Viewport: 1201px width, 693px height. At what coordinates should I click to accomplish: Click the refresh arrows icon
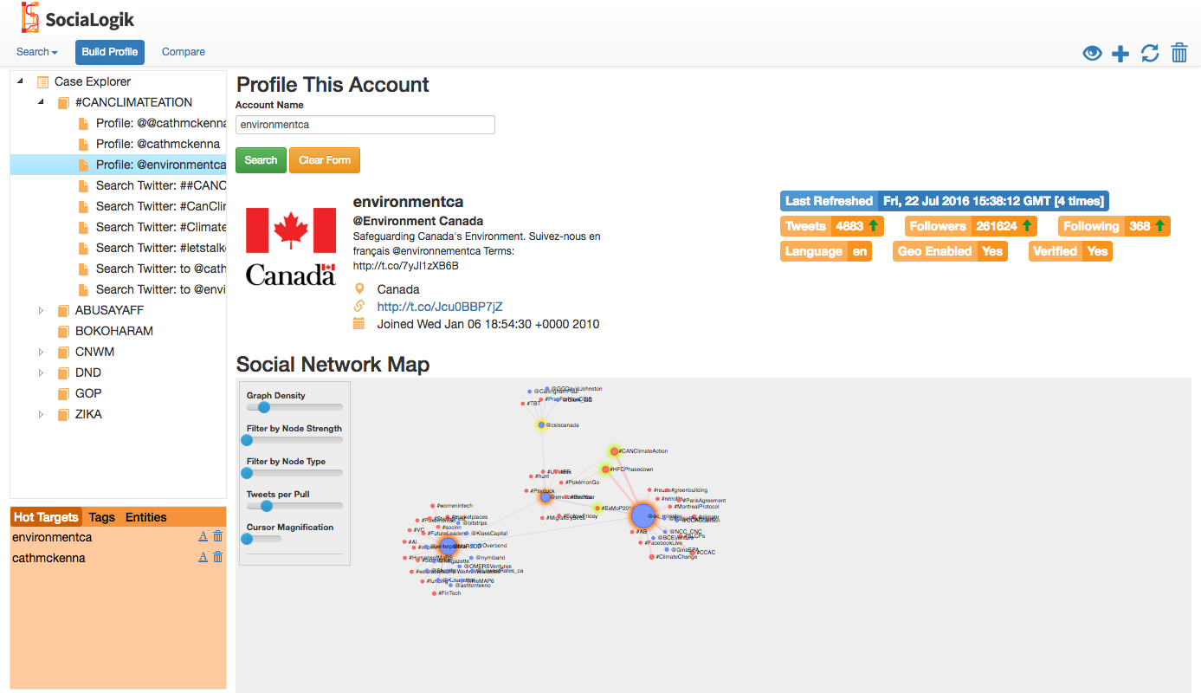(x=1150, y=54)
